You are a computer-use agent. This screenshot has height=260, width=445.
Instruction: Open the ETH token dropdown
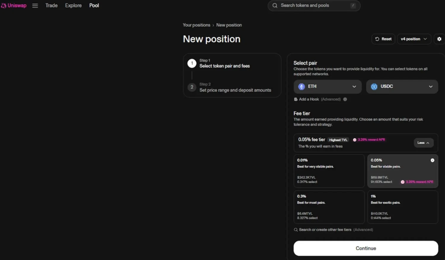pos(328,86)
